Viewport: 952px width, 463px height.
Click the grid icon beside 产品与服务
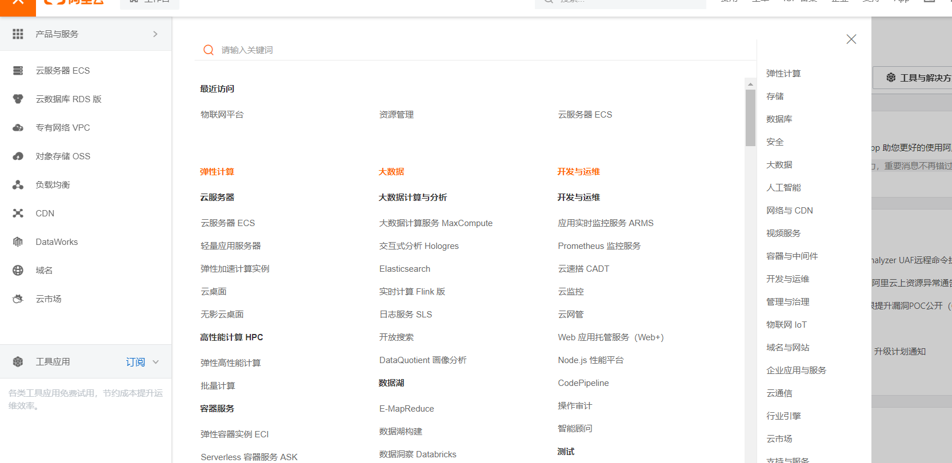(18, 34)
